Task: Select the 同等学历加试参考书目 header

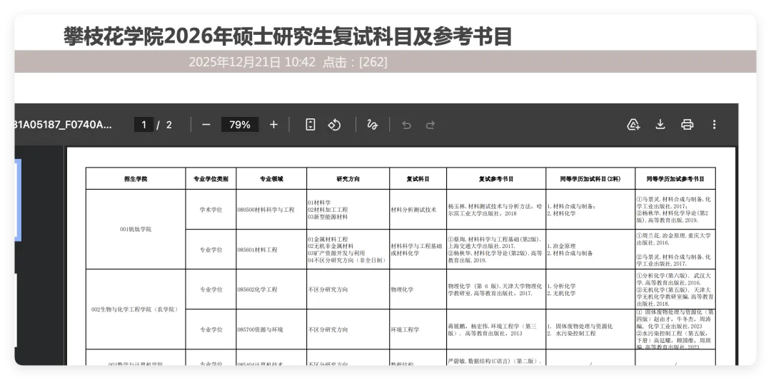Action: click(675, 179)
